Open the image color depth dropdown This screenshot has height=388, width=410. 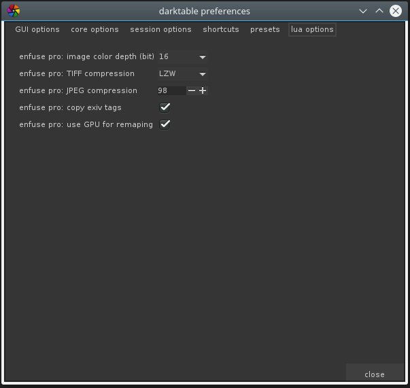click(182, 57)
